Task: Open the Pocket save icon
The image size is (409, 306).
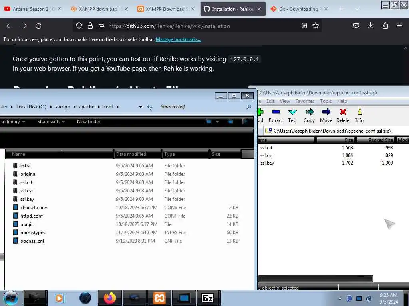Action: pyautogui.click(x=356, y=26)
